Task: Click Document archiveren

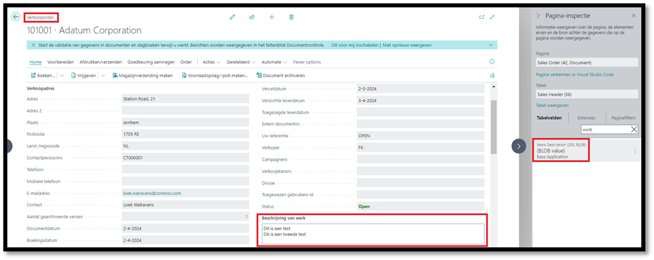Action: [280, 76]
